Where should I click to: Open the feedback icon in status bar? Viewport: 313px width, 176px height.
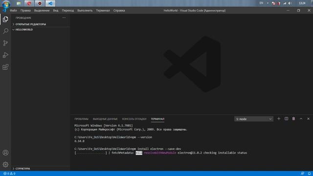click(x=302, y=174)
